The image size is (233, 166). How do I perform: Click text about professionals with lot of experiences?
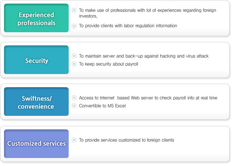[147, 13]
